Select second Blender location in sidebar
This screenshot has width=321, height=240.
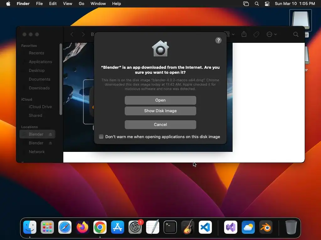click(36, 143)
